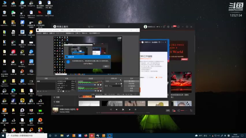Viewport: 246px width, 138px height.
Task: Open the 查看(V) menu in OBS
Action: coord(52,33)
